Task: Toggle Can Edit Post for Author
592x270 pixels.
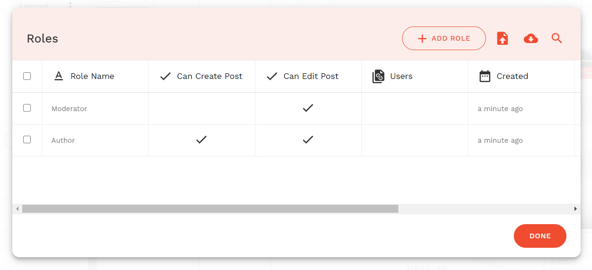Action: pos(308,140)
